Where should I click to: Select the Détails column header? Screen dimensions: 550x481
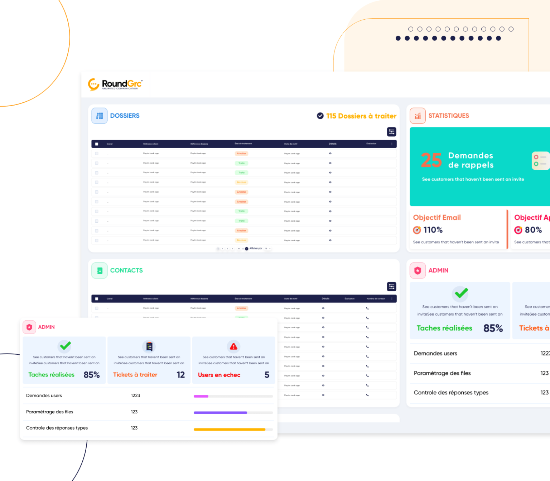tap(333, 144)
